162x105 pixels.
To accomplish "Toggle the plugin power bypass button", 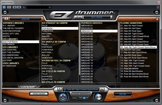I will (4, 7).
